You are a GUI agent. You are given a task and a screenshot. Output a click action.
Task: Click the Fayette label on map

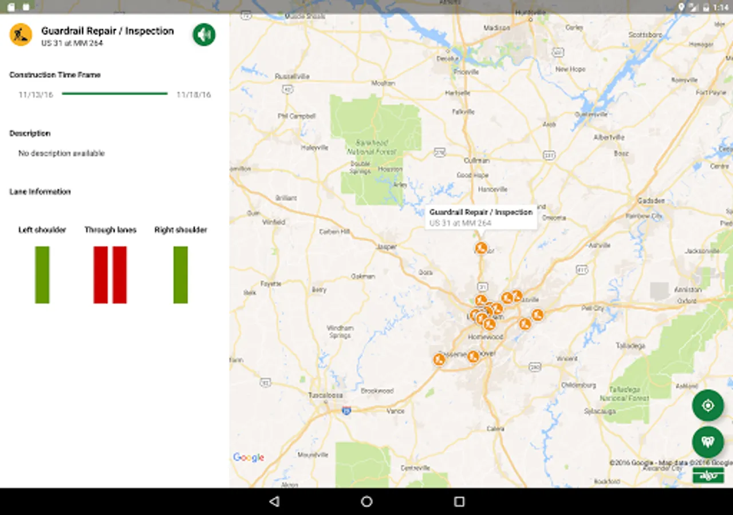point(271,284)
